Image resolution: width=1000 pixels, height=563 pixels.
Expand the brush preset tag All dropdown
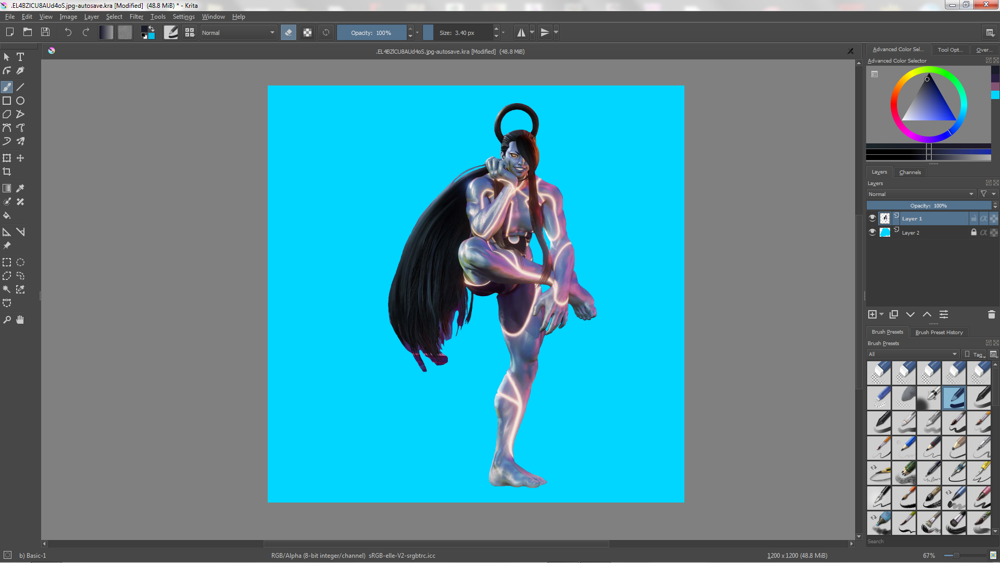[x=913, y=354]
